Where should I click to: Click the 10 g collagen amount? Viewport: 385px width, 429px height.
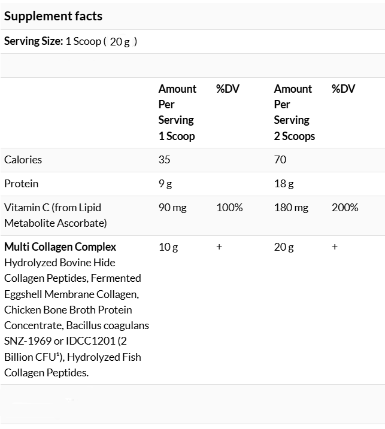pyautogui.click(x=168, y=247)
